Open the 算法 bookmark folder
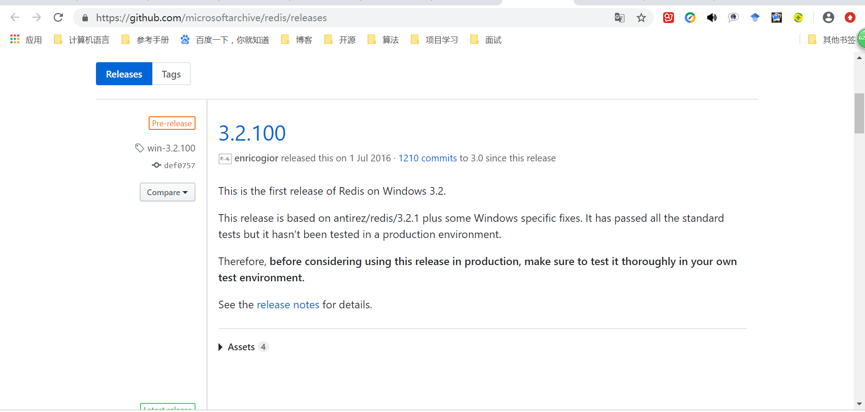 (x=383, y=40)
